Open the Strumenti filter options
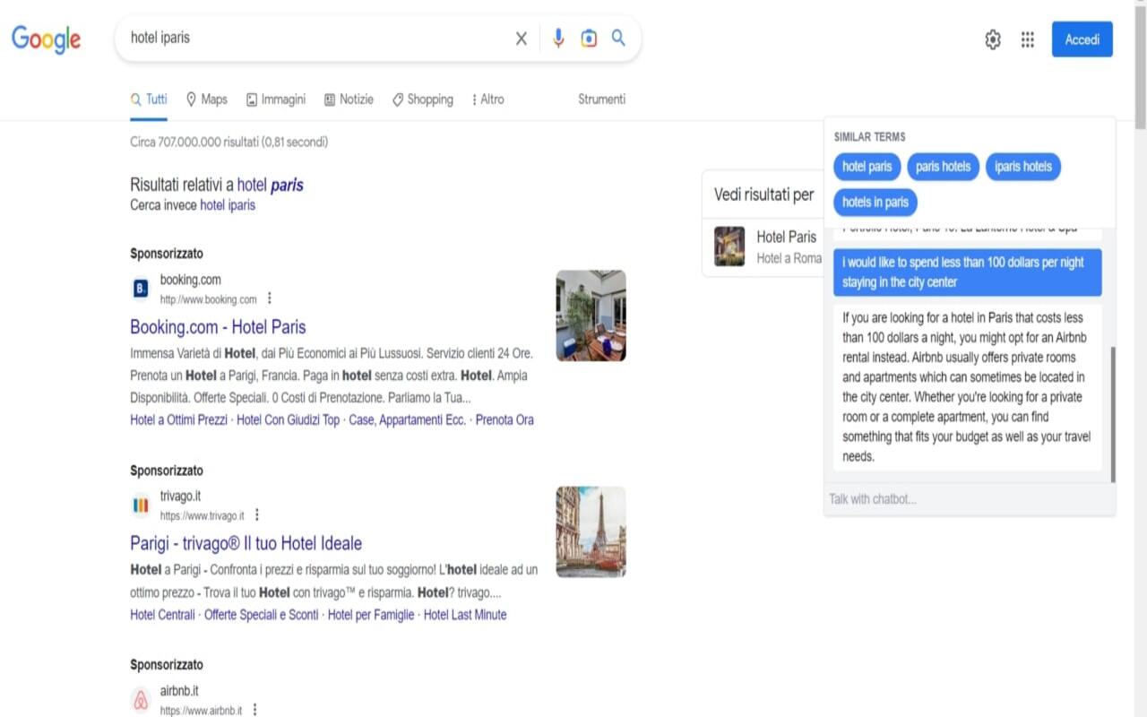 600,99
